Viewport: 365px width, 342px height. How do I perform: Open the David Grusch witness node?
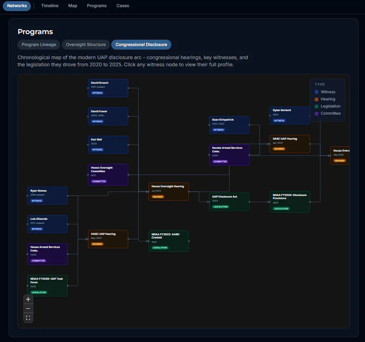[x=108, y=88]
